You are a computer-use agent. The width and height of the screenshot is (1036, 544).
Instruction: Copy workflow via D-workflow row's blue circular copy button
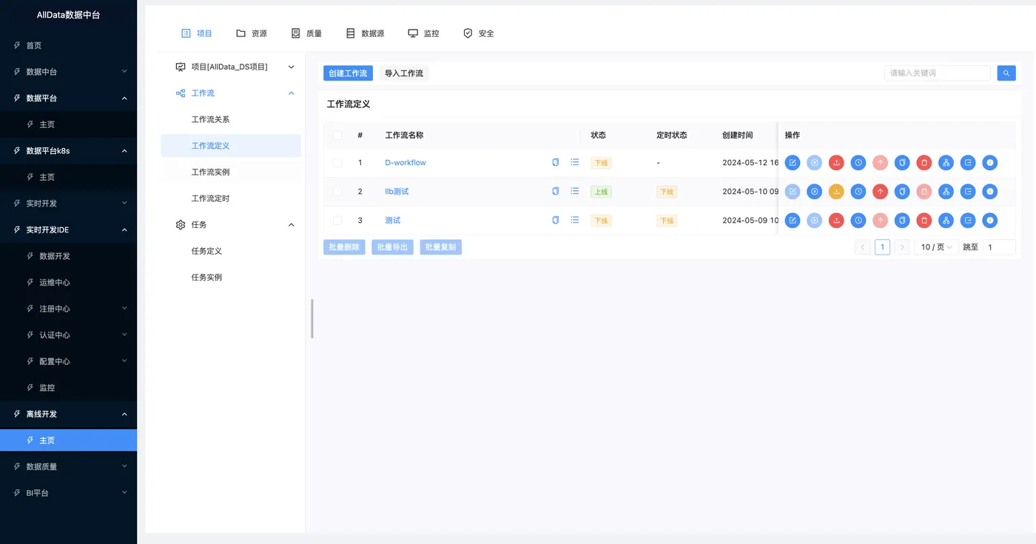coord(902,163)
